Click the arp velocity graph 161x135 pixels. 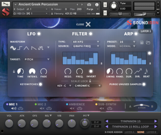128,58
